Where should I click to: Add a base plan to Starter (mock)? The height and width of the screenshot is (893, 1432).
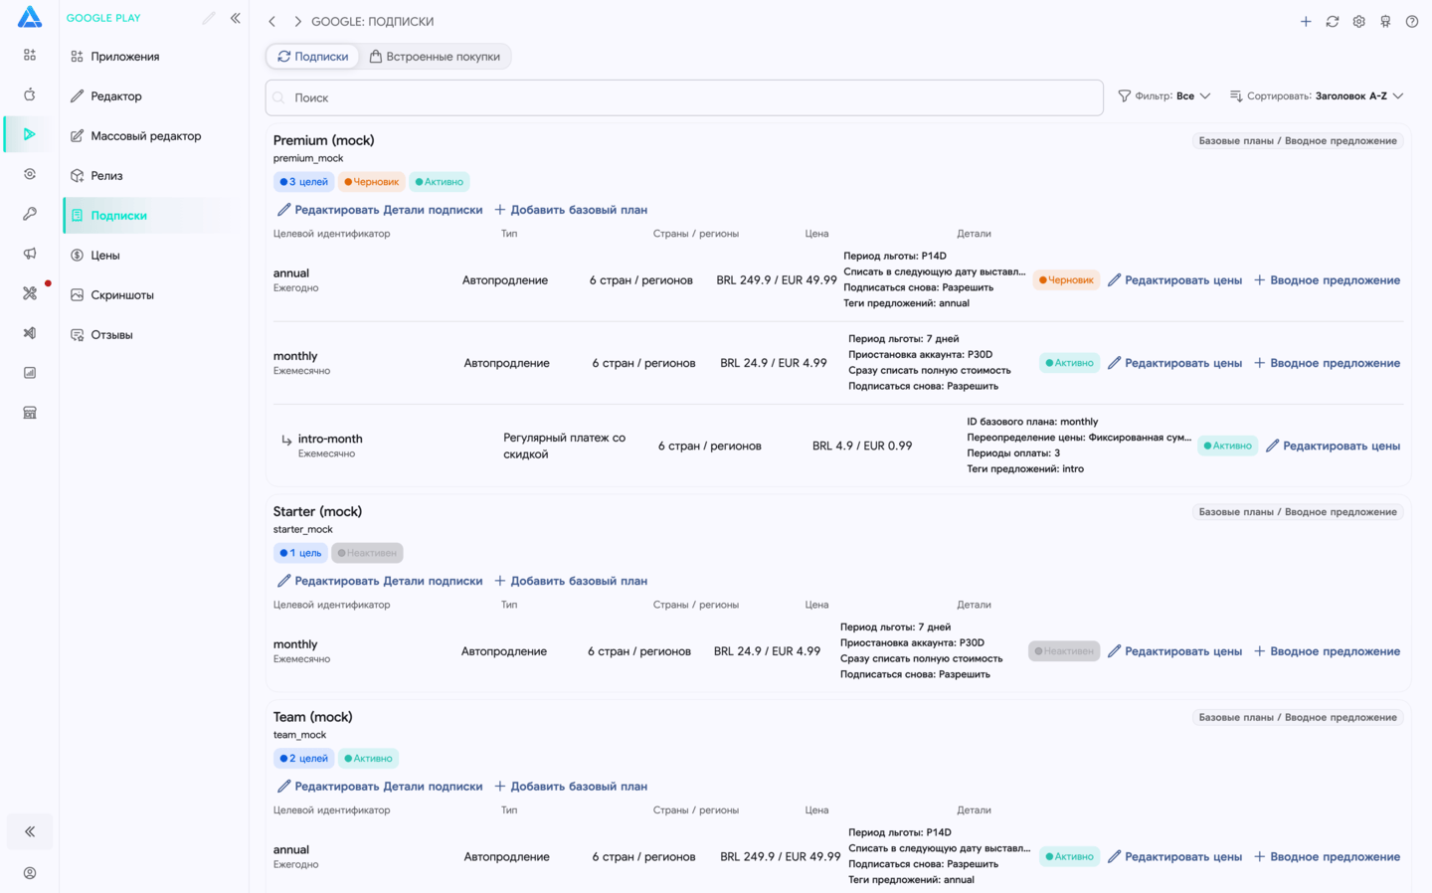[x=571, y=581]
